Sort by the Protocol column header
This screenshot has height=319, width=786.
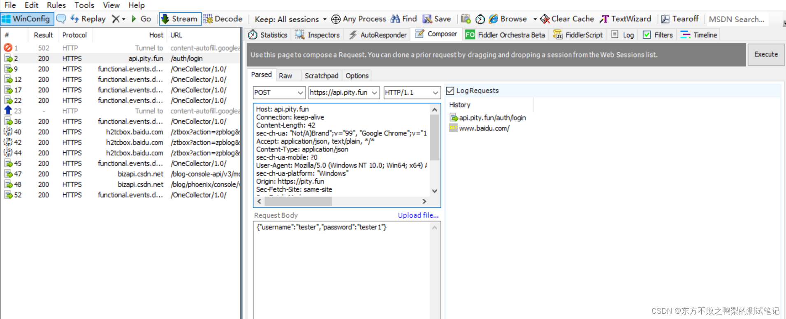(76, 35)
